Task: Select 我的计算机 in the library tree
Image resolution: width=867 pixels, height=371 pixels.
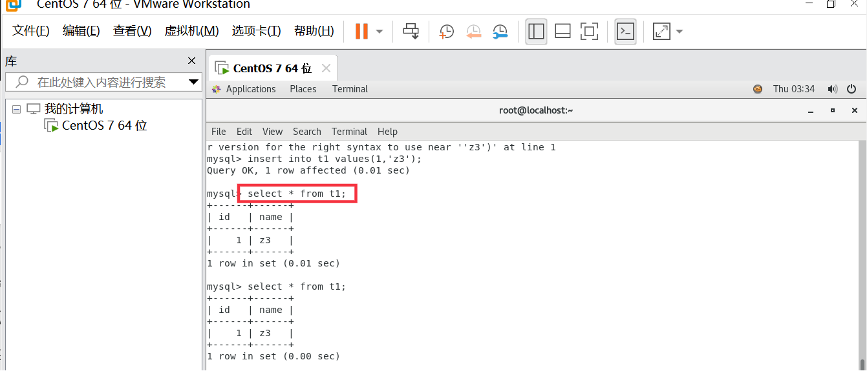Action: [74, 109]
